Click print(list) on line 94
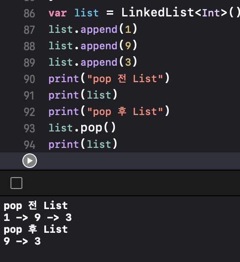The height and width of the screenshot is (262, 240). click(83, 144)
